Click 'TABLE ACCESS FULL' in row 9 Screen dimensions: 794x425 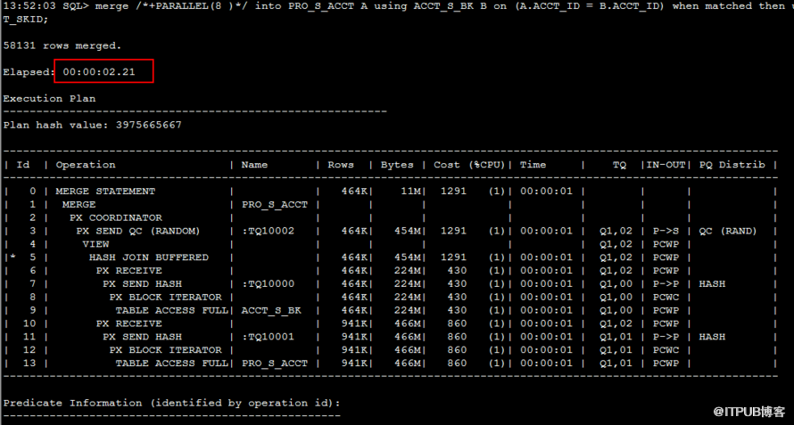(171, 310)
